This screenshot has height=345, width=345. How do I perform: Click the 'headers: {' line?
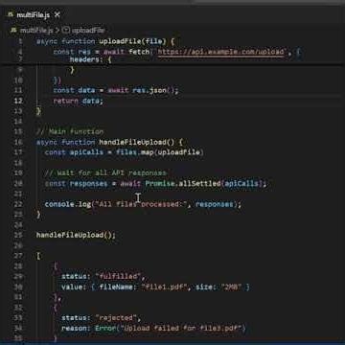pyautogui.click(x=90, y=59)
